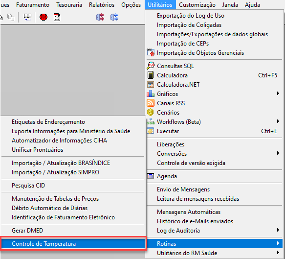Select Importações/Exportações de dados globais
The height and width of the screenshot is (259, 285).
(214, 34)
